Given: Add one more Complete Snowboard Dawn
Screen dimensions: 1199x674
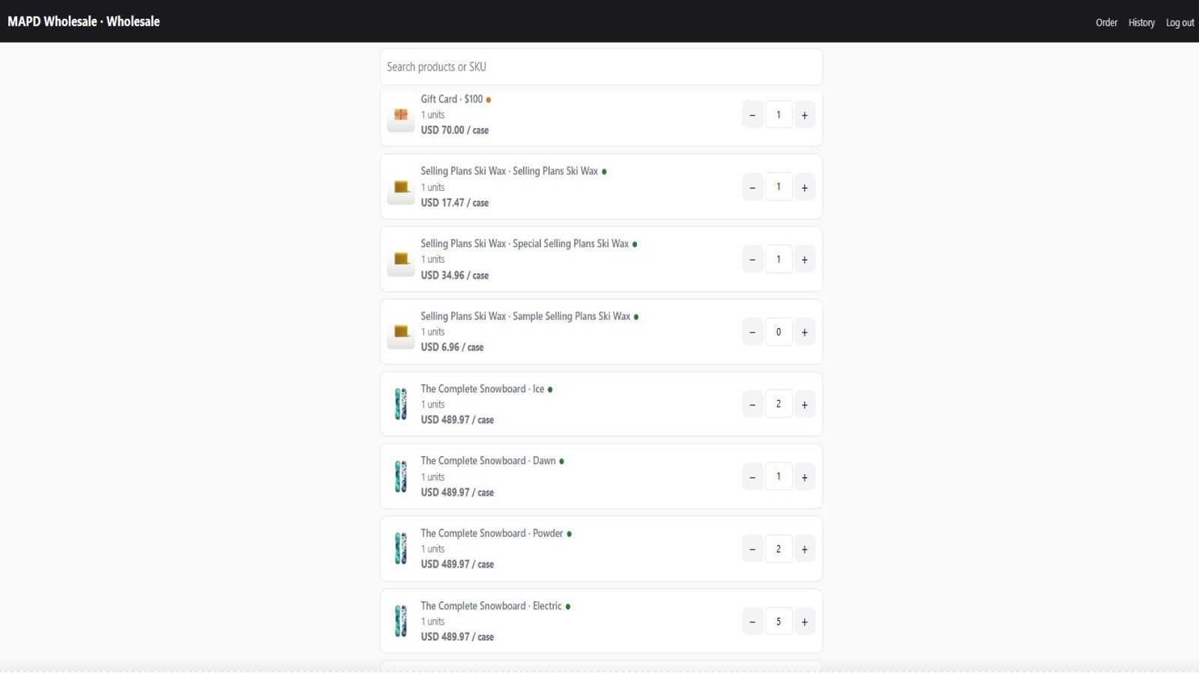Looking at the screenshot, I should coord(804,477).
